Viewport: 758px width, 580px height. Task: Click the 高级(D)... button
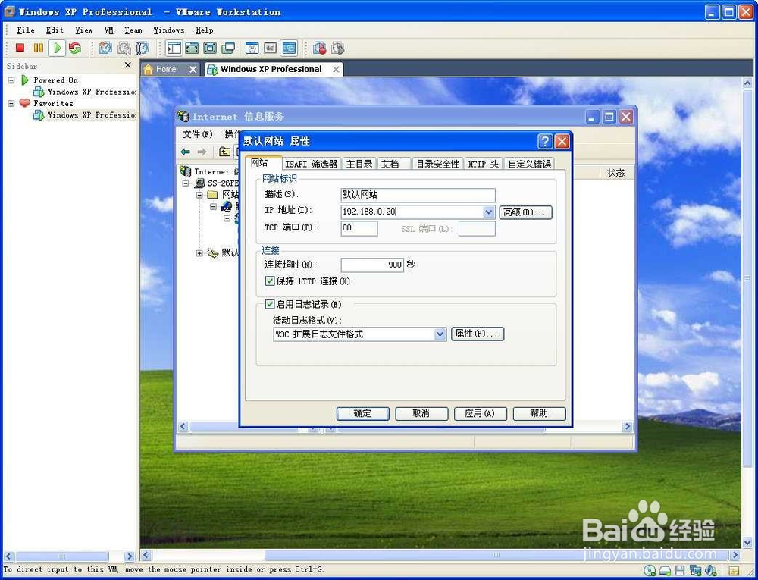(x=525, y=212)
